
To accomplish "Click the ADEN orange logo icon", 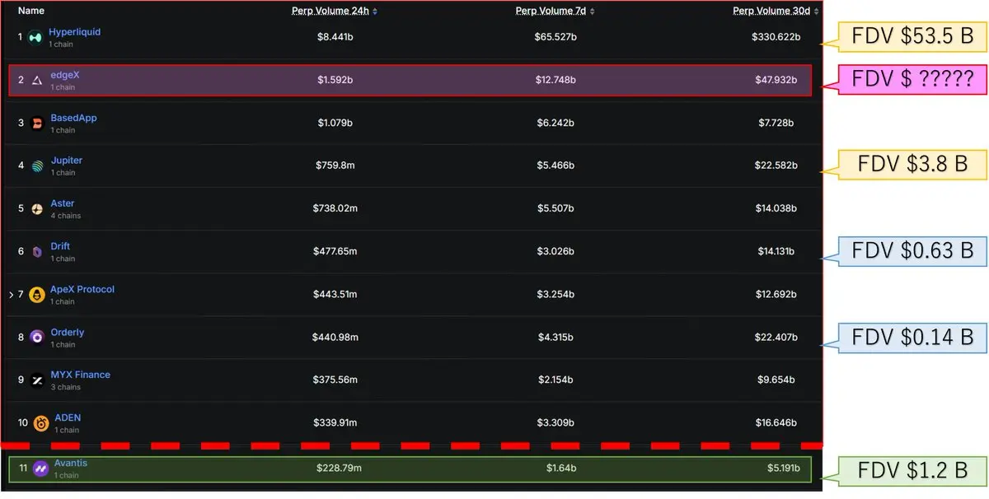I will click(x=41, y=424).
